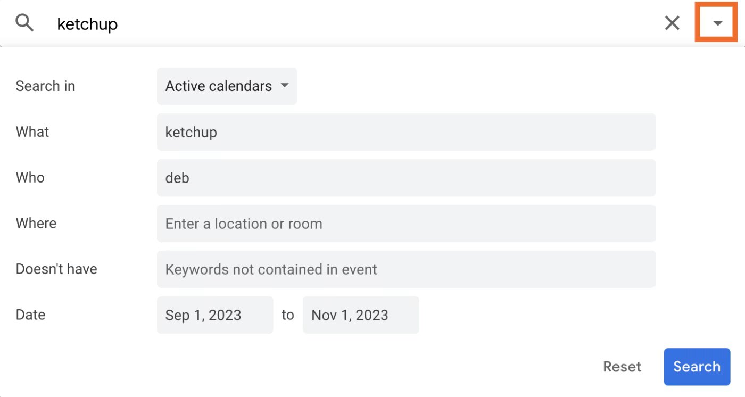This screenshot has height=397, width=745.
Task: Collapse search options using the top-right arrow
Action: click(717, 23)
